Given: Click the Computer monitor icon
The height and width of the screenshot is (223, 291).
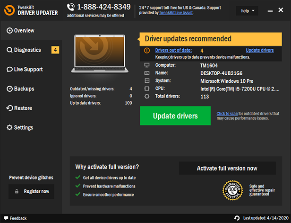Looking at the screenshot, I should [147, 65].
